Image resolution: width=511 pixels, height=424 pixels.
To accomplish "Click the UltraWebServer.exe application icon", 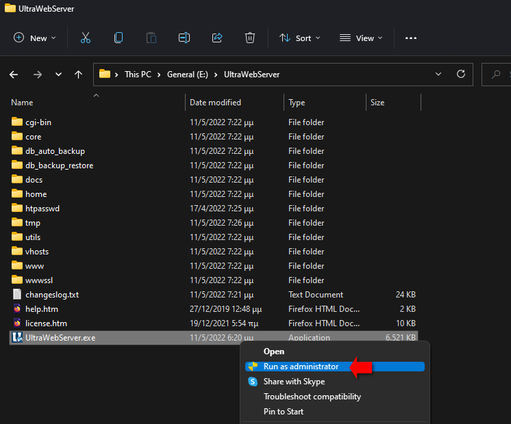I will tap(17, 337).
